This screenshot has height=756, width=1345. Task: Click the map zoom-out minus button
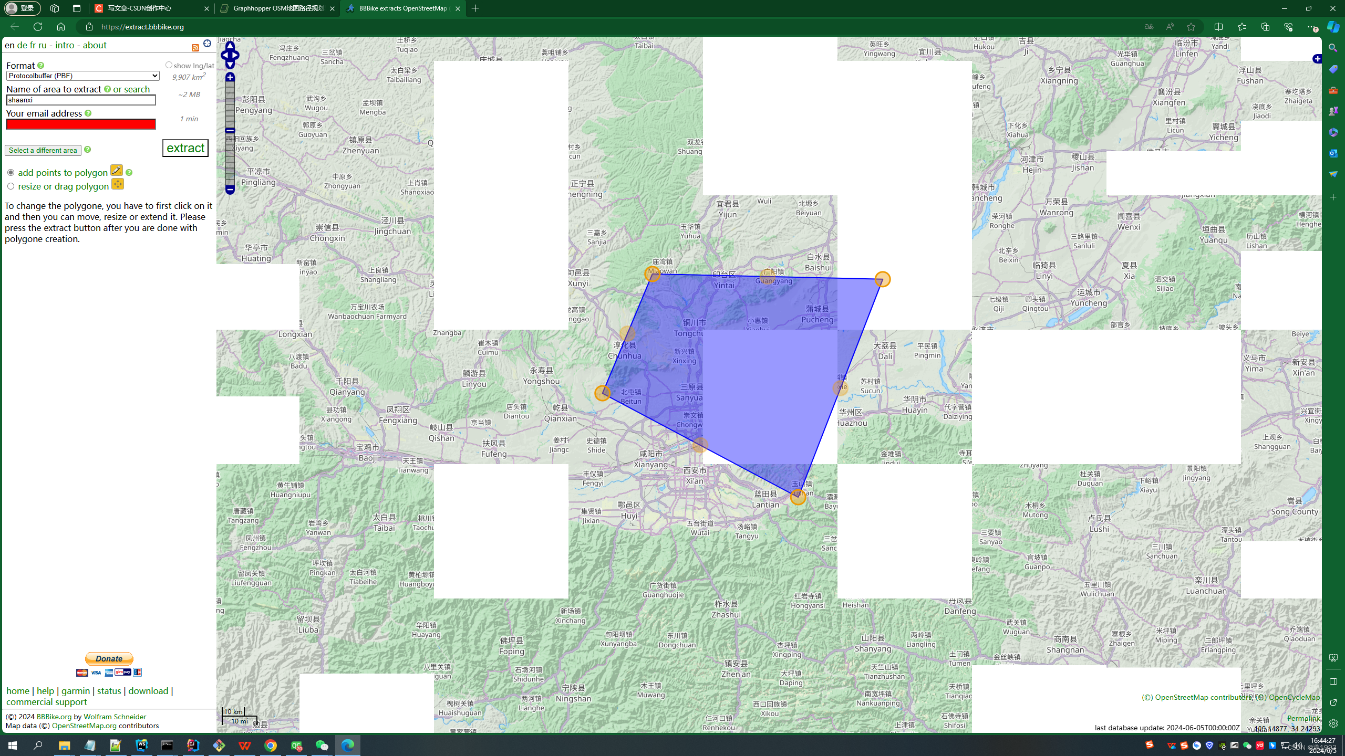point(230,190)
